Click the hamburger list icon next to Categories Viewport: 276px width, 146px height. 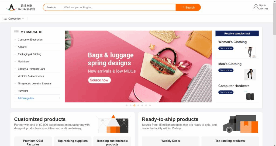point(5,19)
